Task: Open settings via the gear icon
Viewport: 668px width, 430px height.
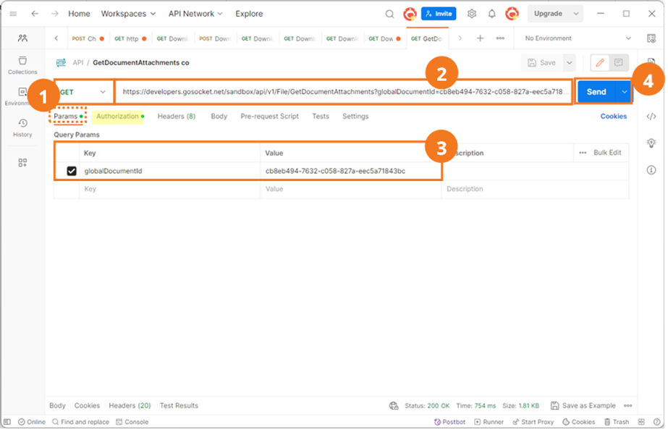Action: click(472, 14)
